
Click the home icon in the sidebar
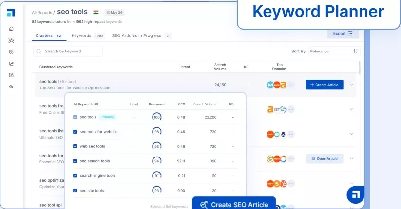[11, 29]
